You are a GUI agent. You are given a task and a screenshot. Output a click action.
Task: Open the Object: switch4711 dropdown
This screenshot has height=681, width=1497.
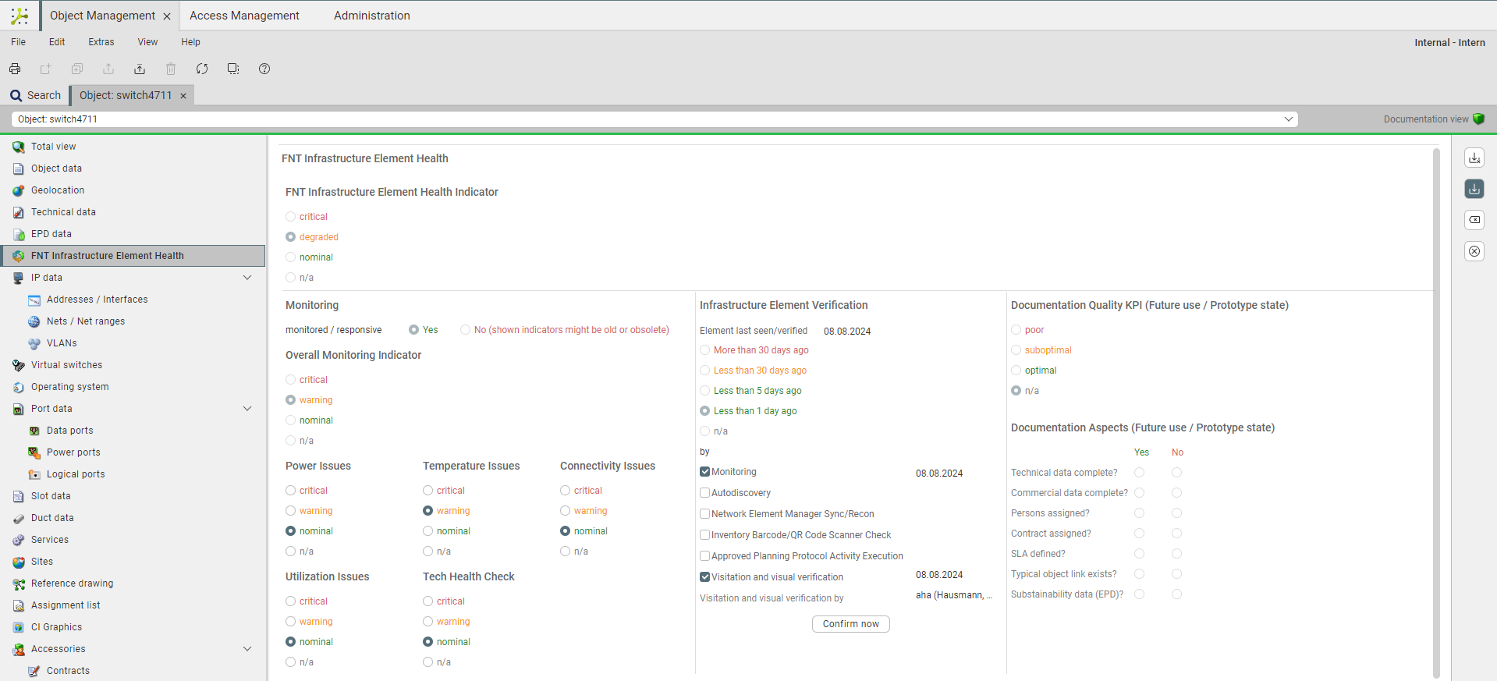coord(1288,119)
